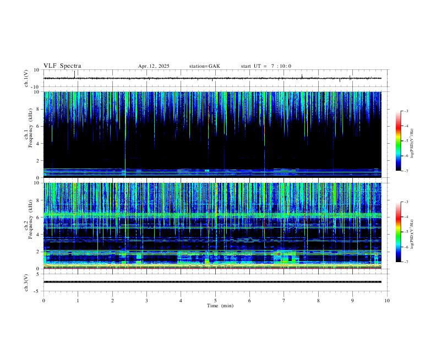
Task: Select the date text "Apr. 12, 2025"
Action: pyautogui.click(x=154, y=66)
